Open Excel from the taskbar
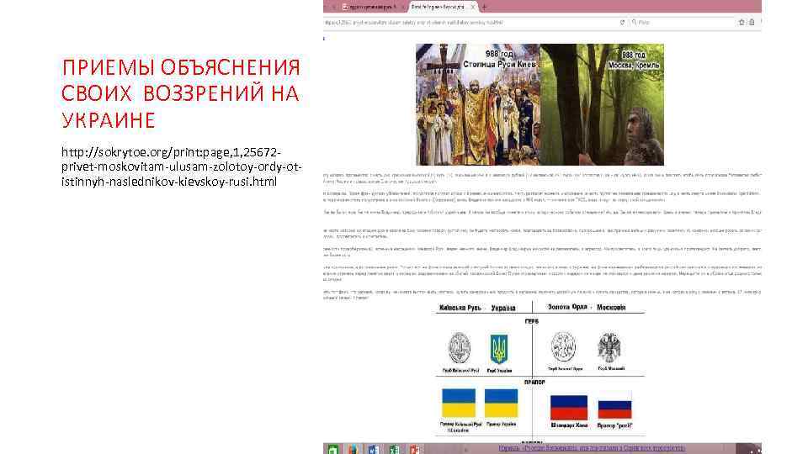The height and width of the screenshot is (454, 808). pyautogui.click(x=394, y=449)
